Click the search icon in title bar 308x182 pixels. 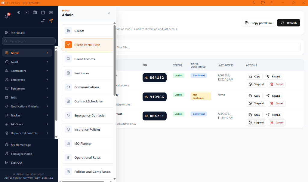point(254,3)
